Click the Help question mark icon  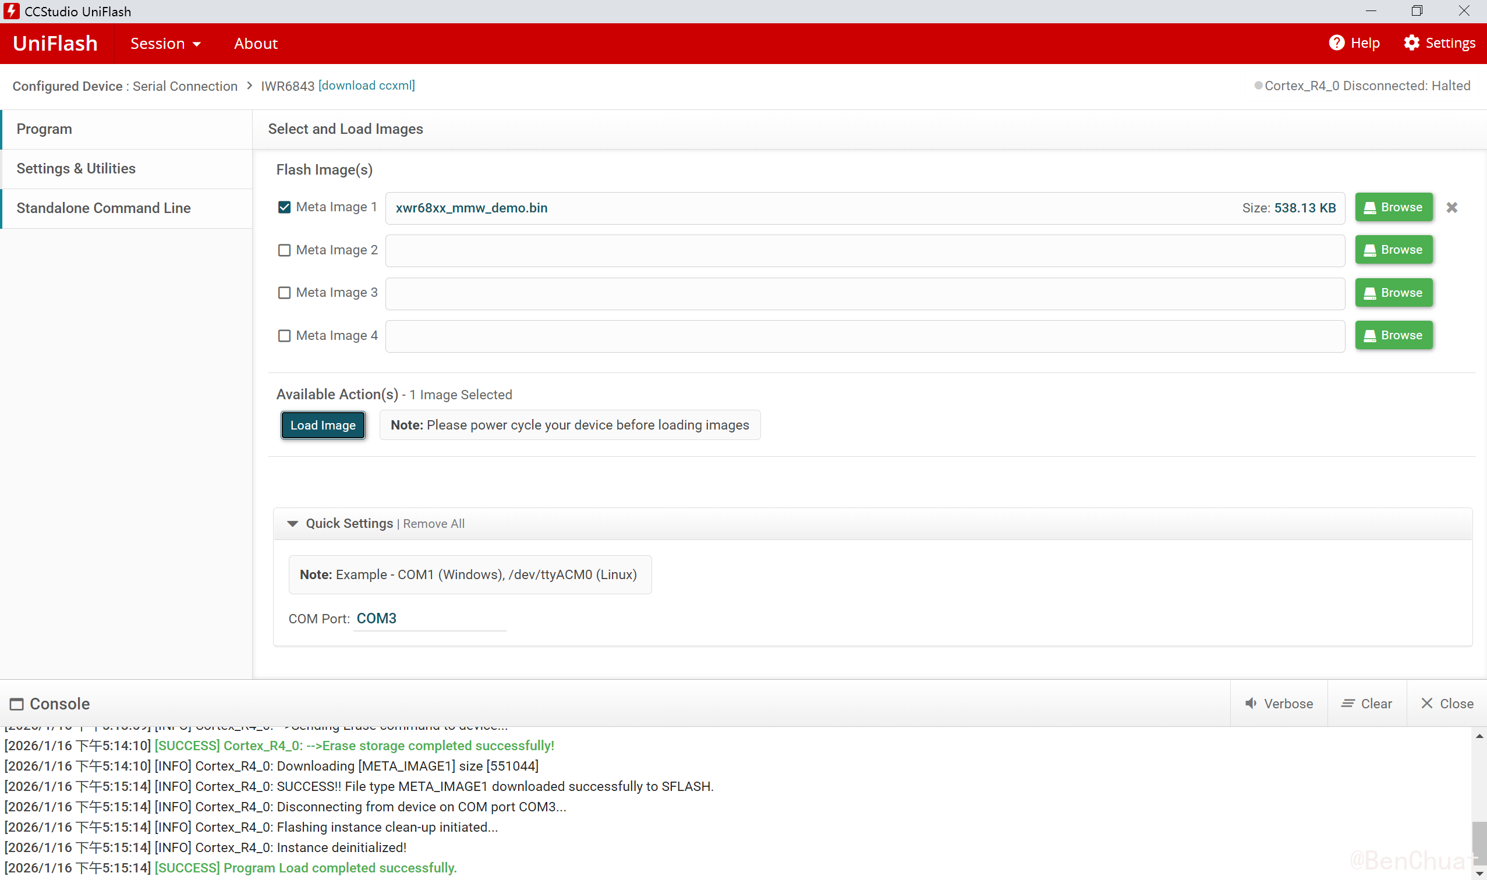[x=1336, y=42]
